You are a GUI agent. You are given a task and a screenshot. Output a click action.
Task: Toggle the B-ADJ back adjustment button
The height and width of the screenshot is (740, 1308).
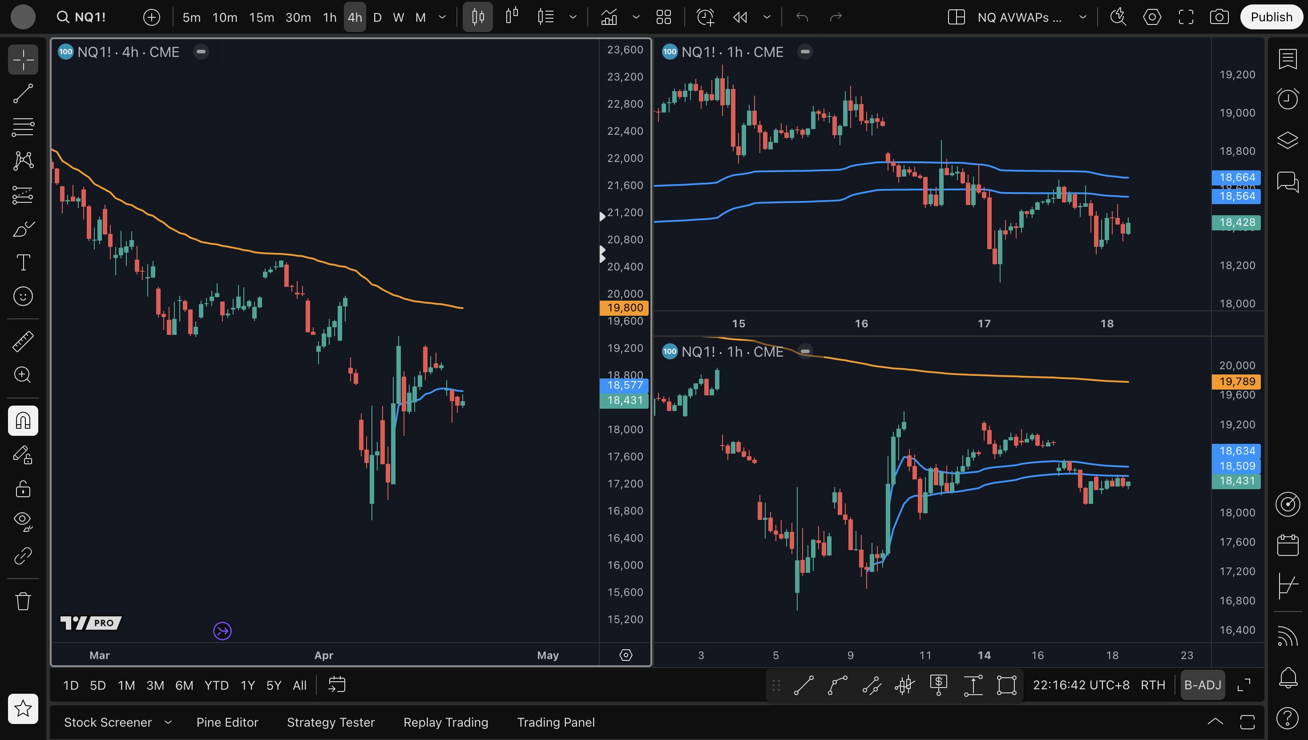1202,685
